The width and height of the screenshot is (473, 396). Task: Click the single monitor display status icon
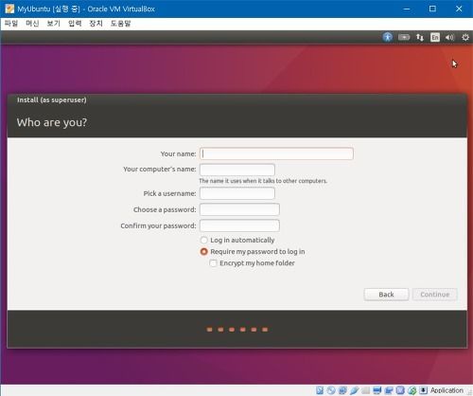click(x=377, y=390)
